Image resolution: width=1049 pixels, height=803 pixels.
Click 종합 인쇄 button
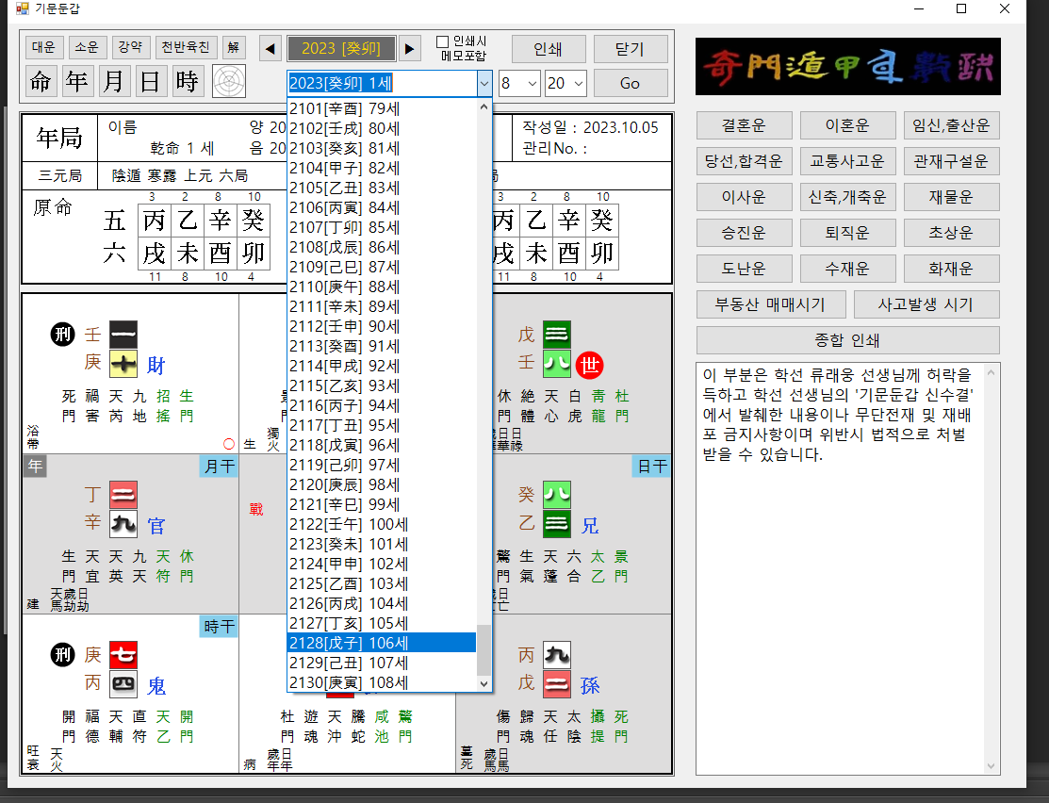pos(847,340)
